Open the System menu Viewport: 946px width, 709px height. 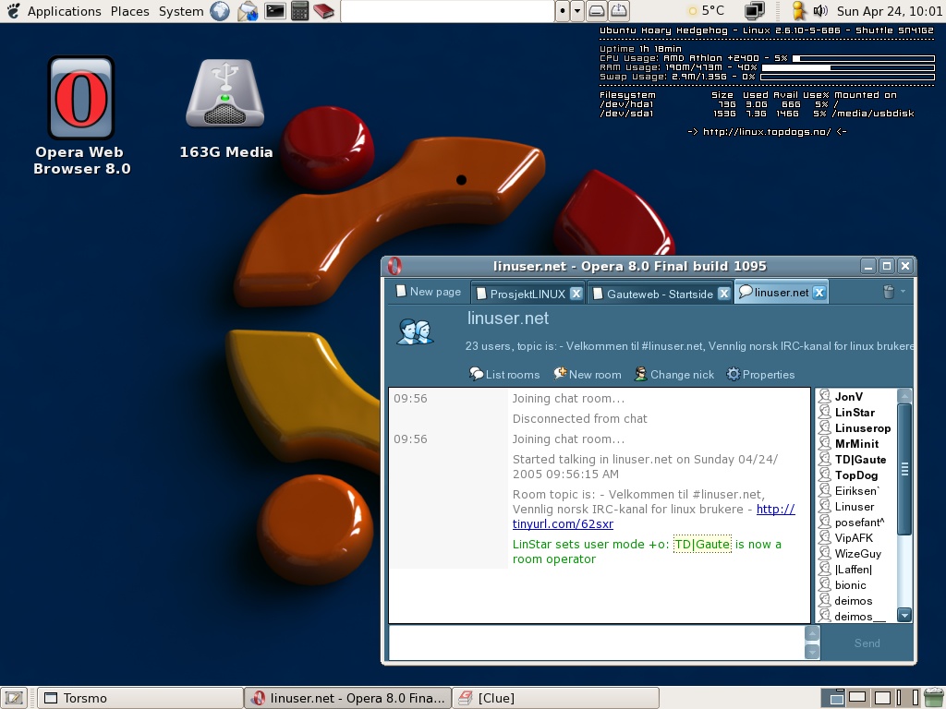click(181, 11)
